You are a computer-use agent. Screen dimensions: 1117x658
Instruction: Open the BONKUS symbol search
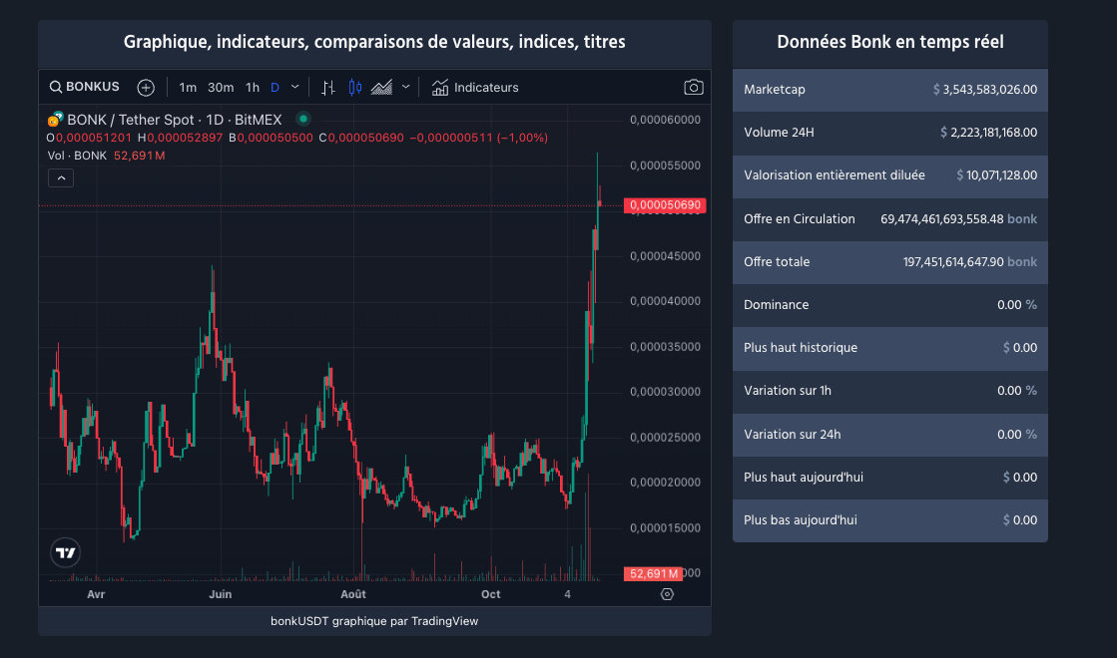coord(85,87)
